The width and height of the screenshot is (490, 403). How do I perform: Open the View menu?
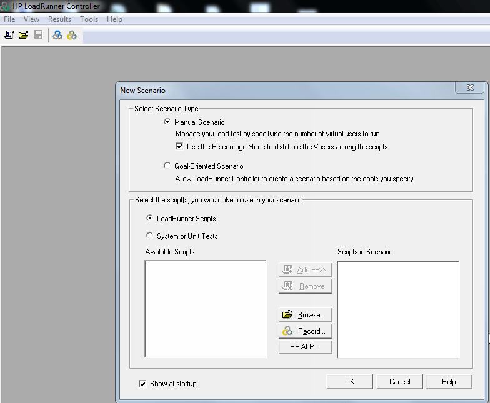click(31, 19)
